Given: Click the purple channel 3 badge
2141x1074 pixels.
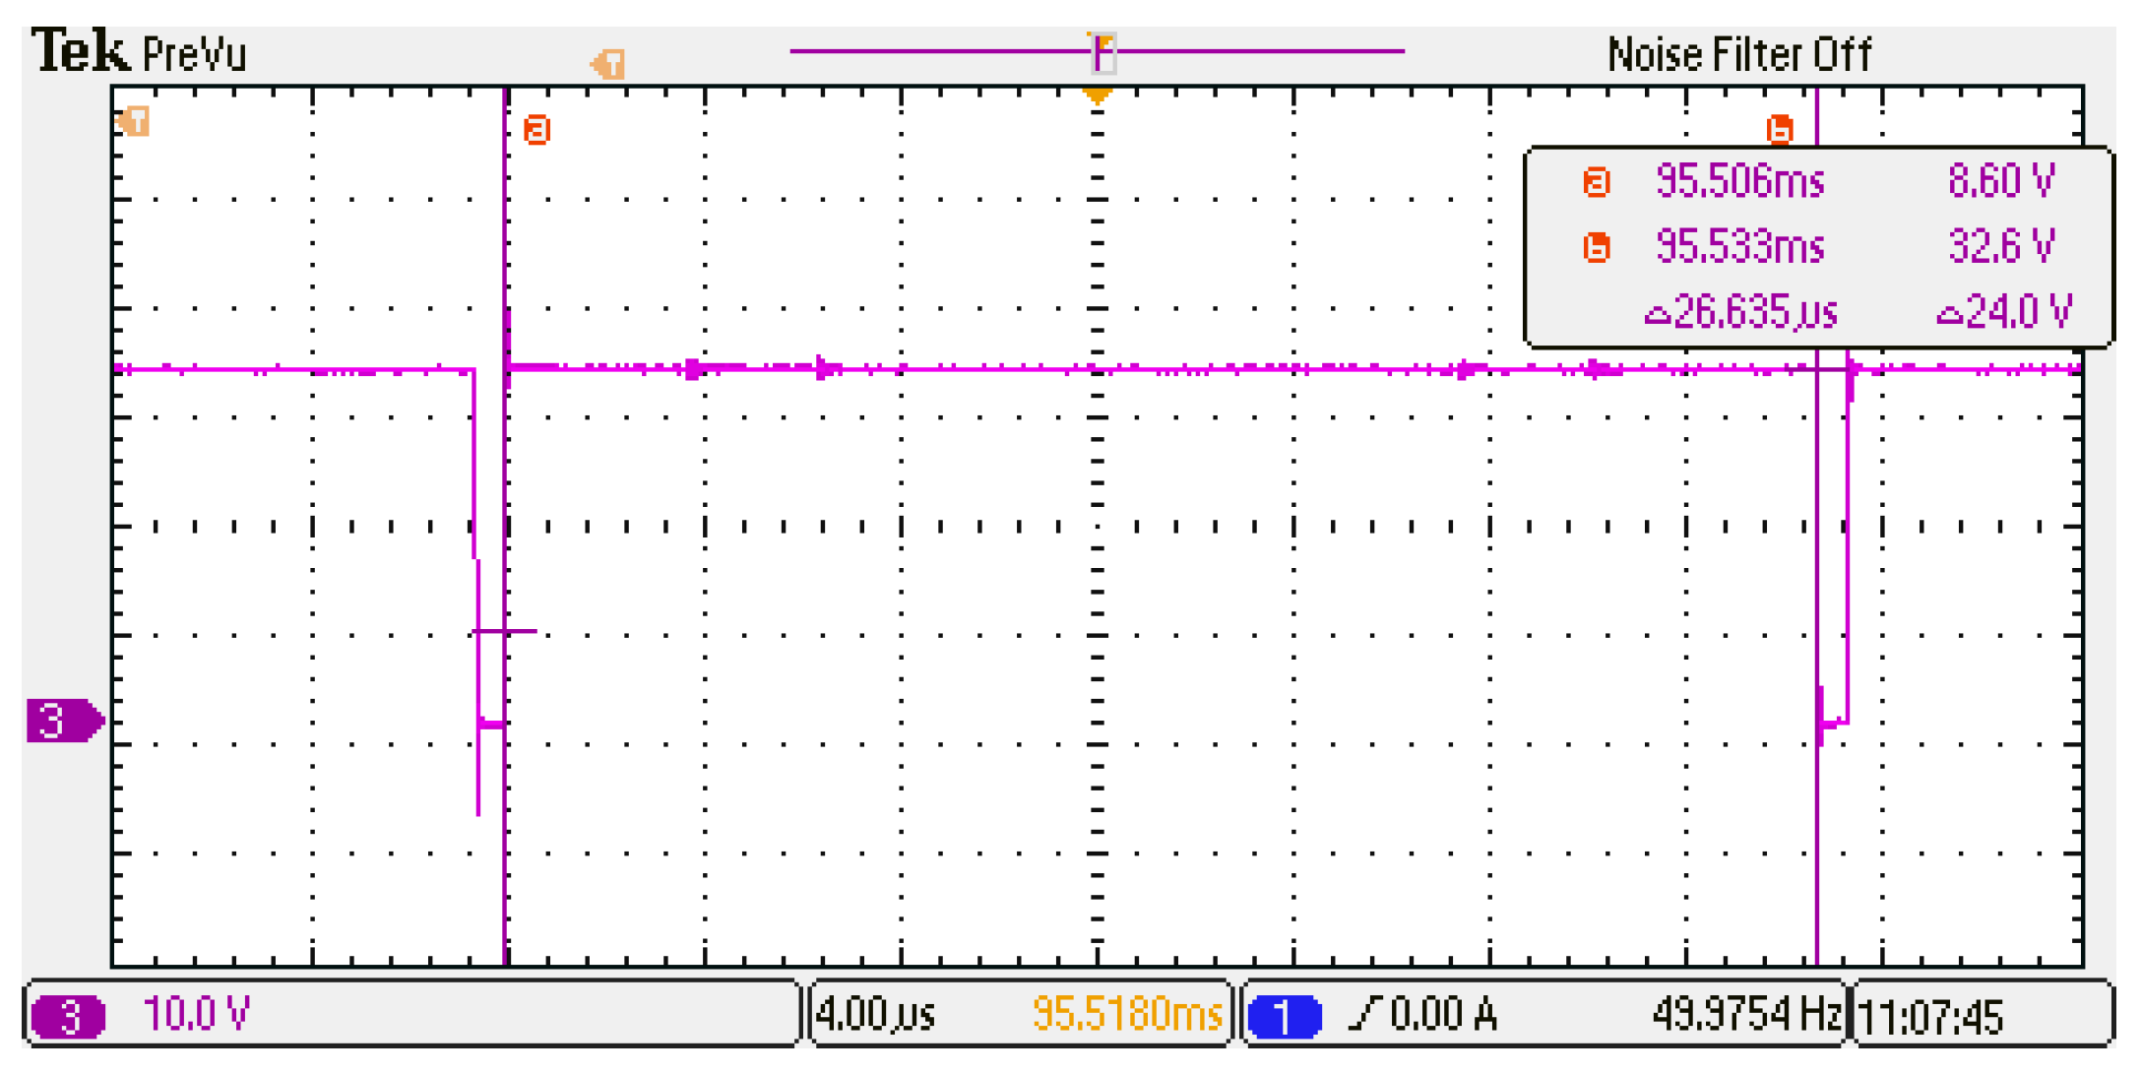Looking at the screenshot, I should [x=68, y=1017].
